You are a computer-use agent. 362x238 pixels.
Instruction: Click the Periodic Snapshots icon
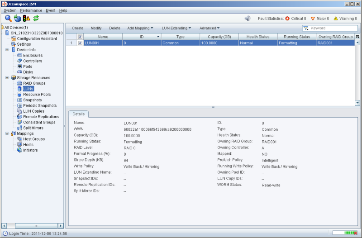coord(19,105)
